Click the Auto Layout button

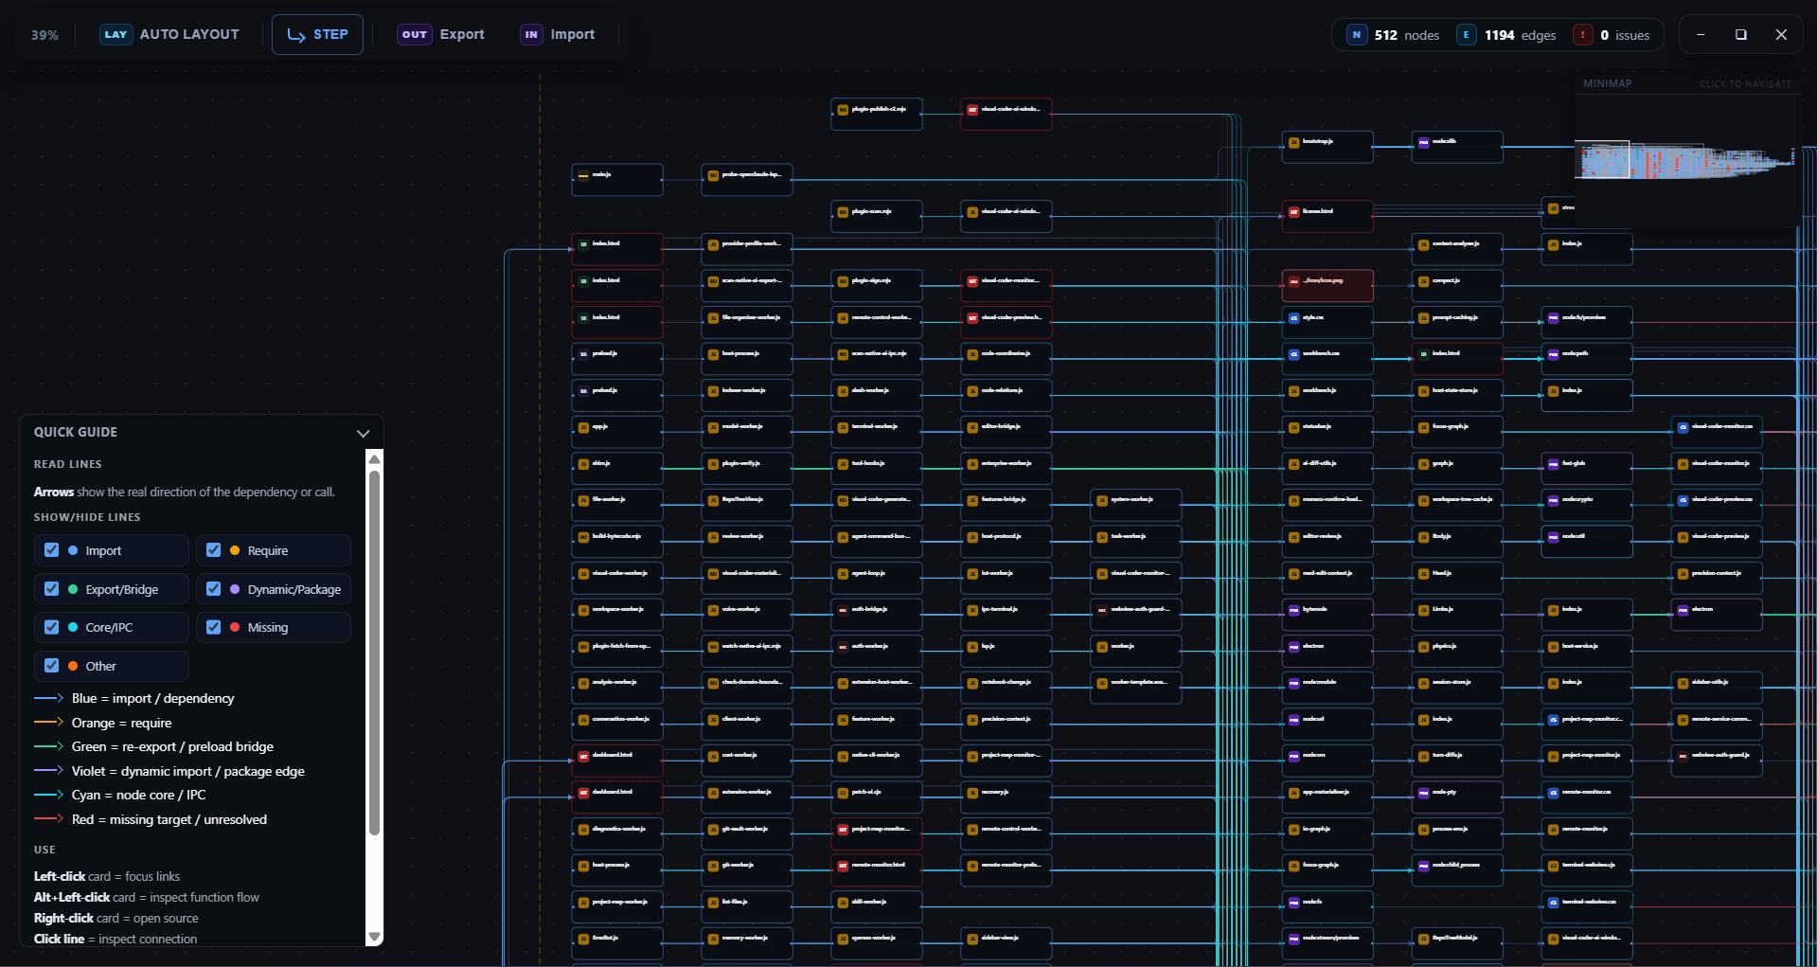pos(169,35)
